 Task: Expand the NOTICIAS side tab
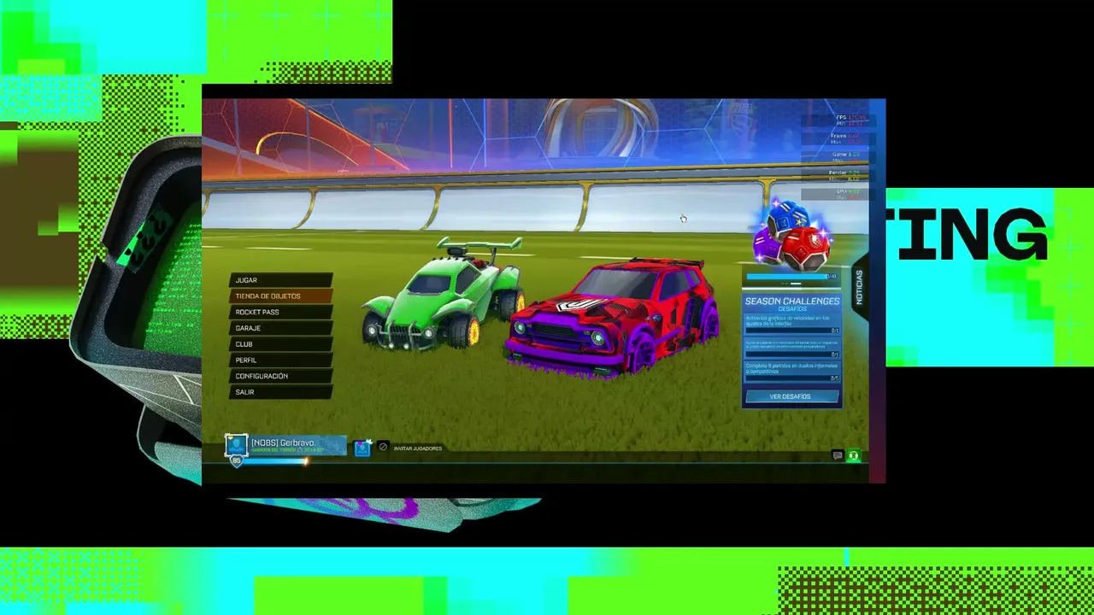858,287
